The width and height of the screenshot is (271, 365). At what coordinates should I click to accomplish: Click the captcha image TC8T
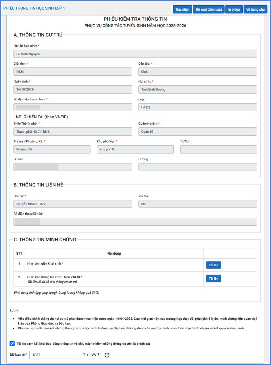coord(91,354)
